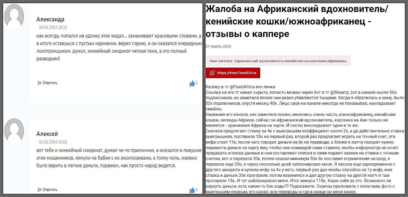Click the timestamp 01.02.2024 10:02
408x197 pixels.
53,142
